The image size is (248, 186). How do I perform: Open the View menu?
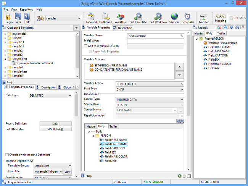click(x=14, y=10)
